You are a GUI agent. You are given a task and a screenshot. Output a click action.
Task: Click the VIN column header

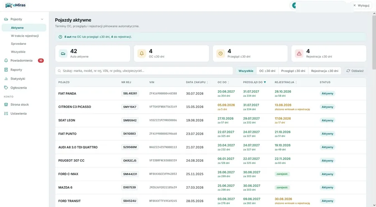click(152, 82)
